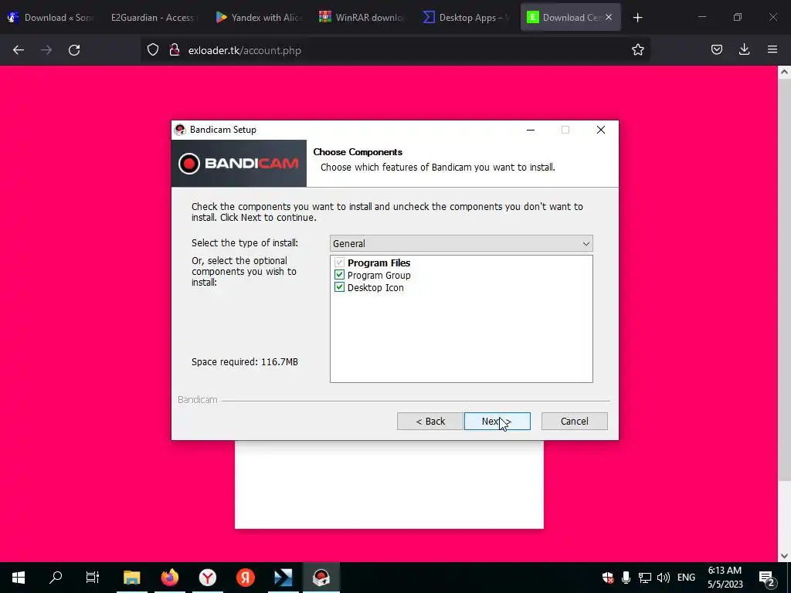Open volume control tray icon

point(664,578)
